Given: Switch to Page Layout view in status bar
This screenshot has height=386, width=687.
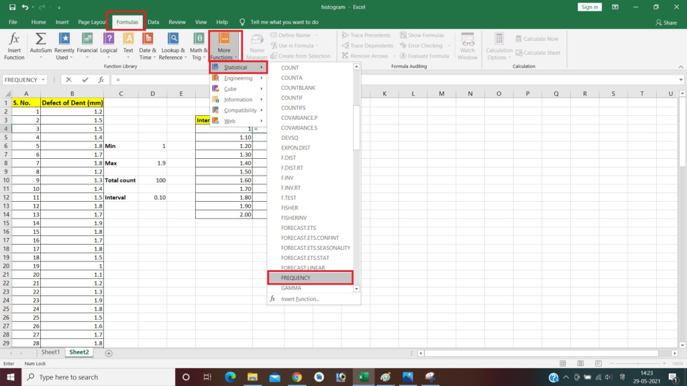Looking at the screenshot, I should click(x=580, y=364).
